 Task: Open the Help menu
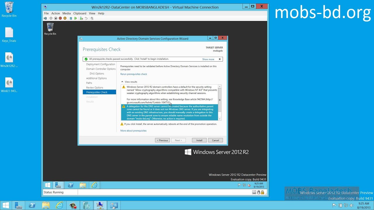pyautogui.click(x=101, y=13)
